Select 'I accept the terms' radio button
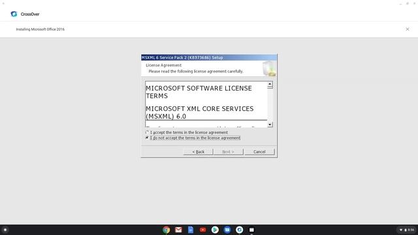 coord(147,133)
